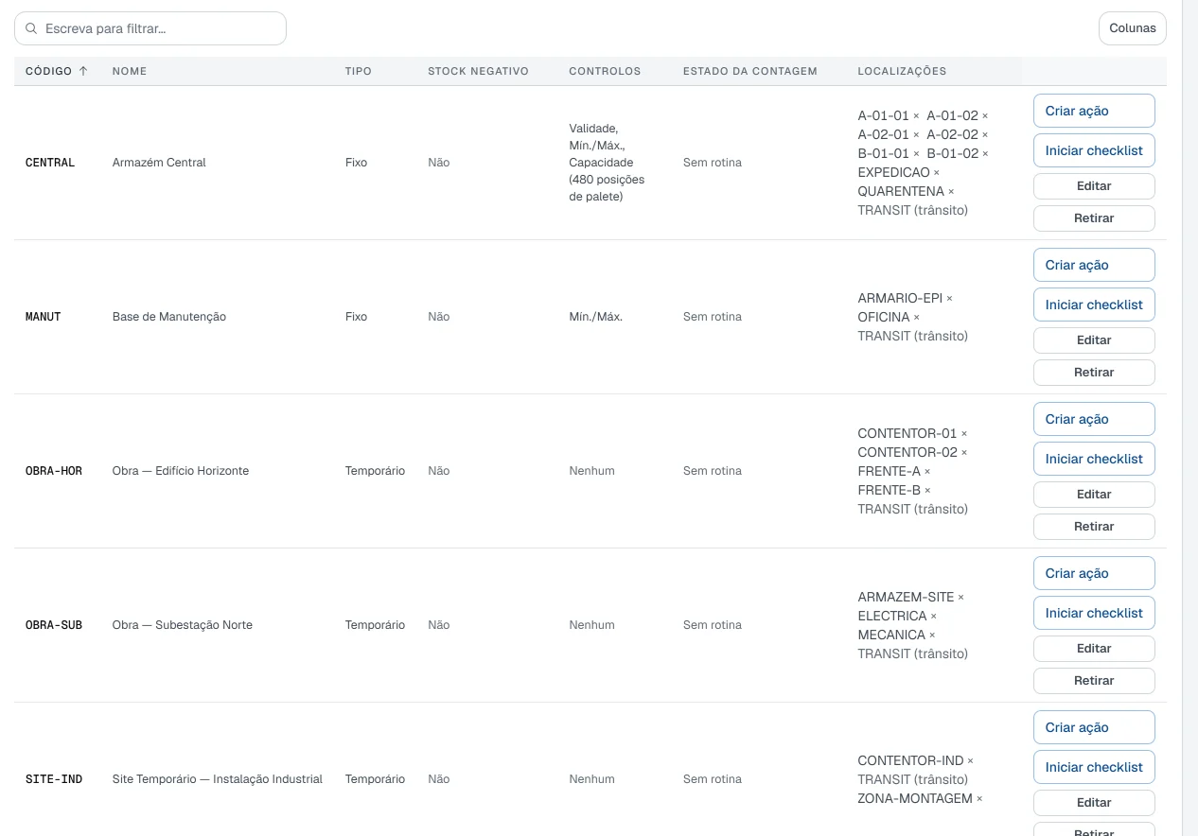Click Criar ação for the CENTRAL warehouse
The image size is (1198, 836).
pyautogui.click(x=1094, y=111)
